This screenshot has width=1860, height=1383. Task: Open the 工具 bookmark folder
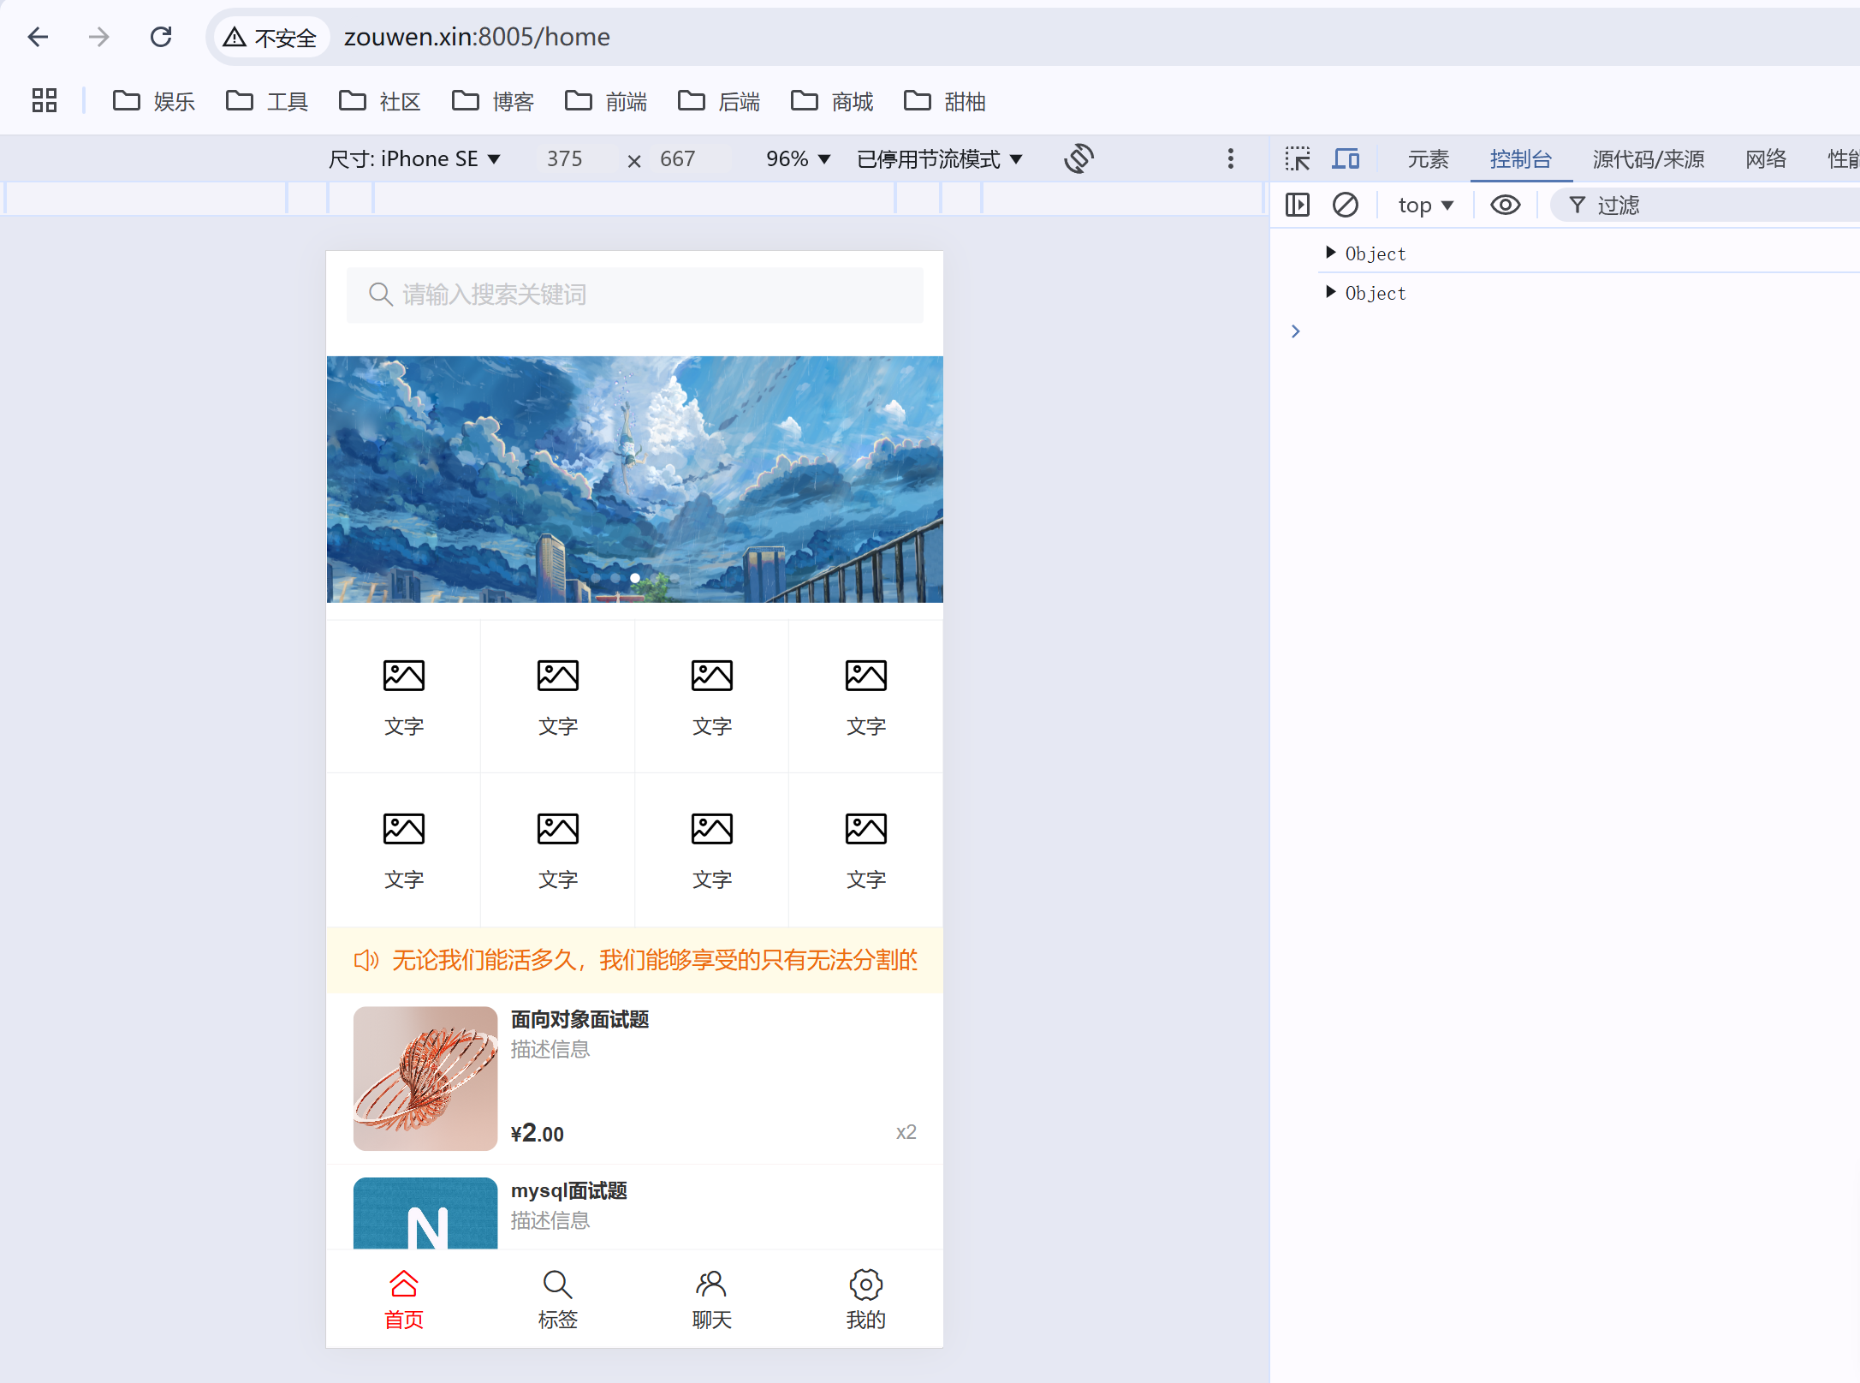pos(267,102)
